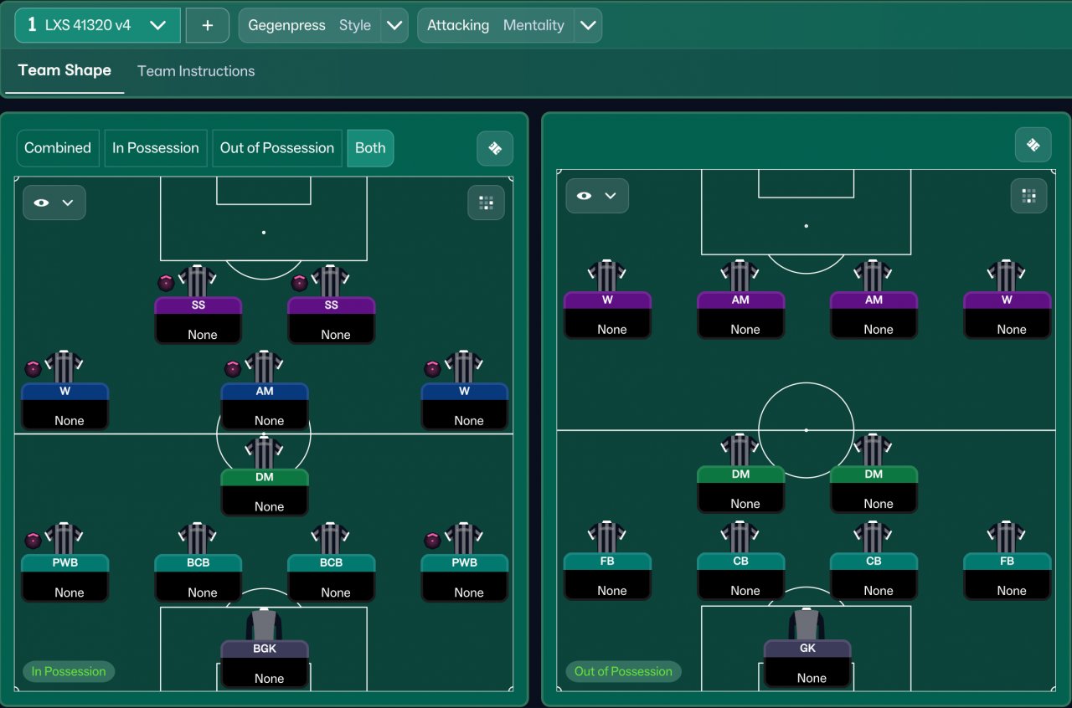Switch to the Team Shape tab
This screenshot has width=1072, height=708.
[64, 70]
